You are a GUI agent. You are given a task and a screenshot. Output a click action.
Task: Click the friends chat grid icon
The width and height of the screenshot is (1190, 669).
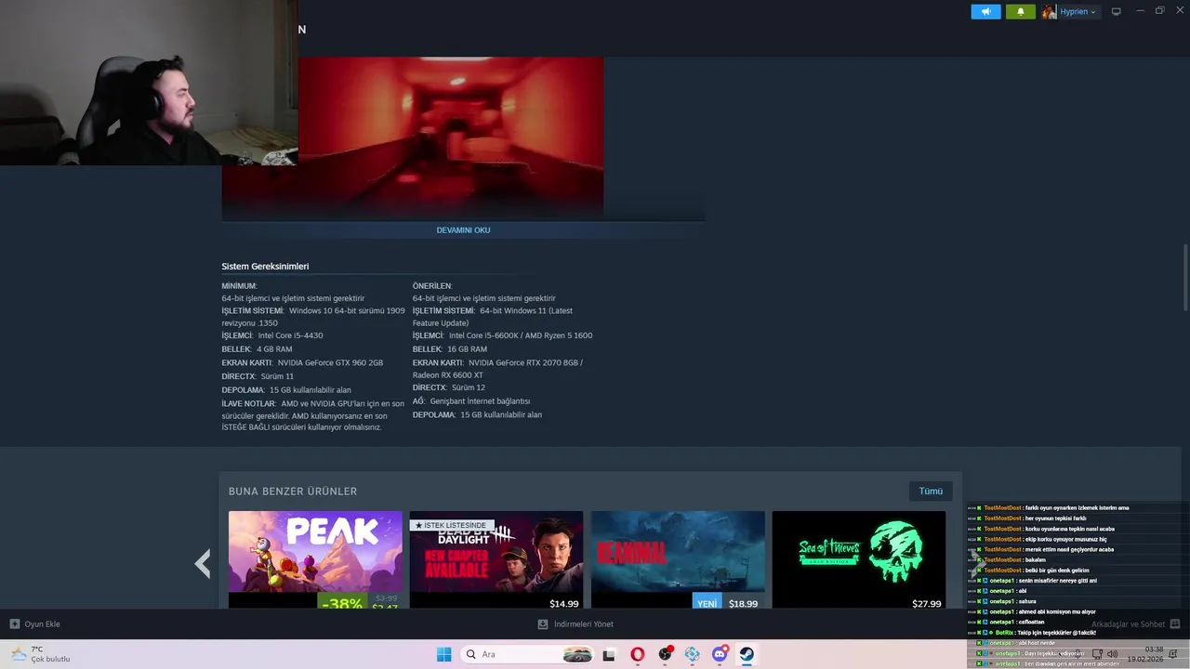1174,623
